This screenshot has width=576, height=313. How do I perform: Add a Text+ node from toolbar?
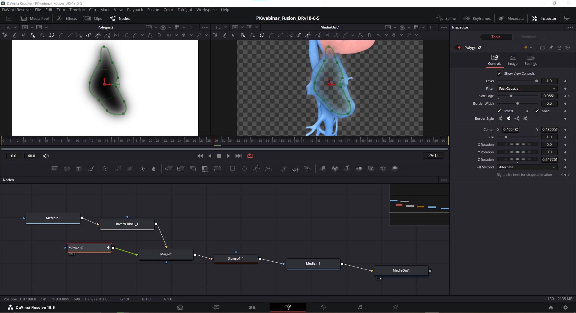point(79,169)
